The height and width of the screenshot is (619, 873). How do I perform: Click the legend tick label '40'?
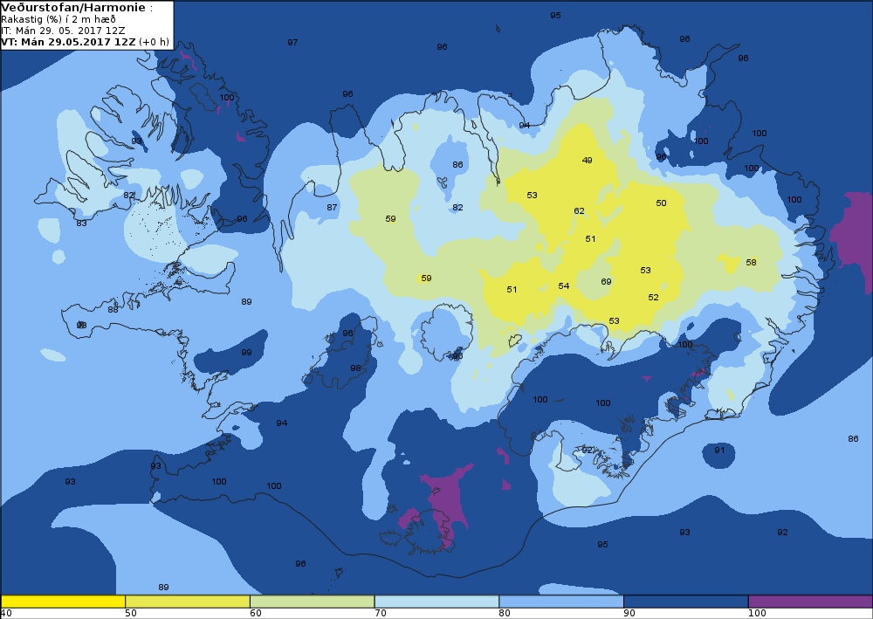coord(6,613)
